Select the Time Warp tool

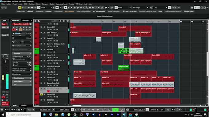click(x=93, y=8)
